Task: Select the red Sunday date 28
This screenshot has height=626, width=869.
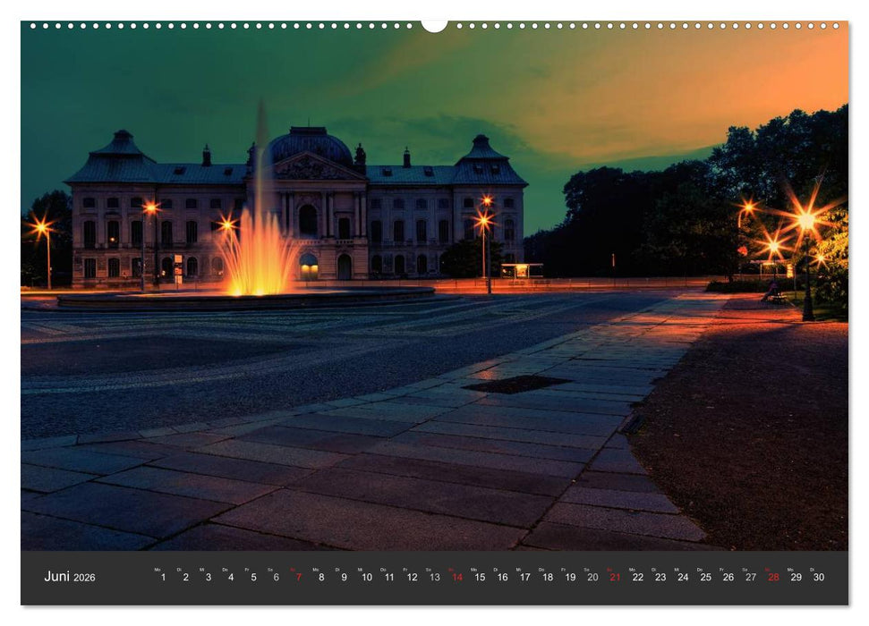Action: coord(772,579)
